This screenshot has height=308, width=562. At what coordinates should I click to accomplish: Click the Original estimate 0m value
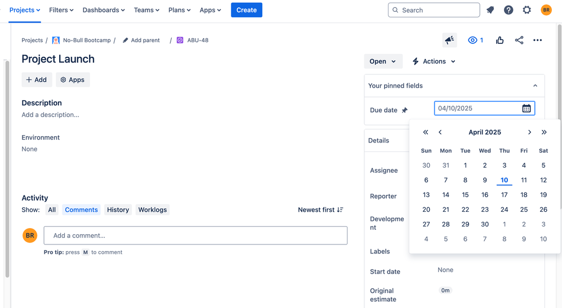(445, 291)
